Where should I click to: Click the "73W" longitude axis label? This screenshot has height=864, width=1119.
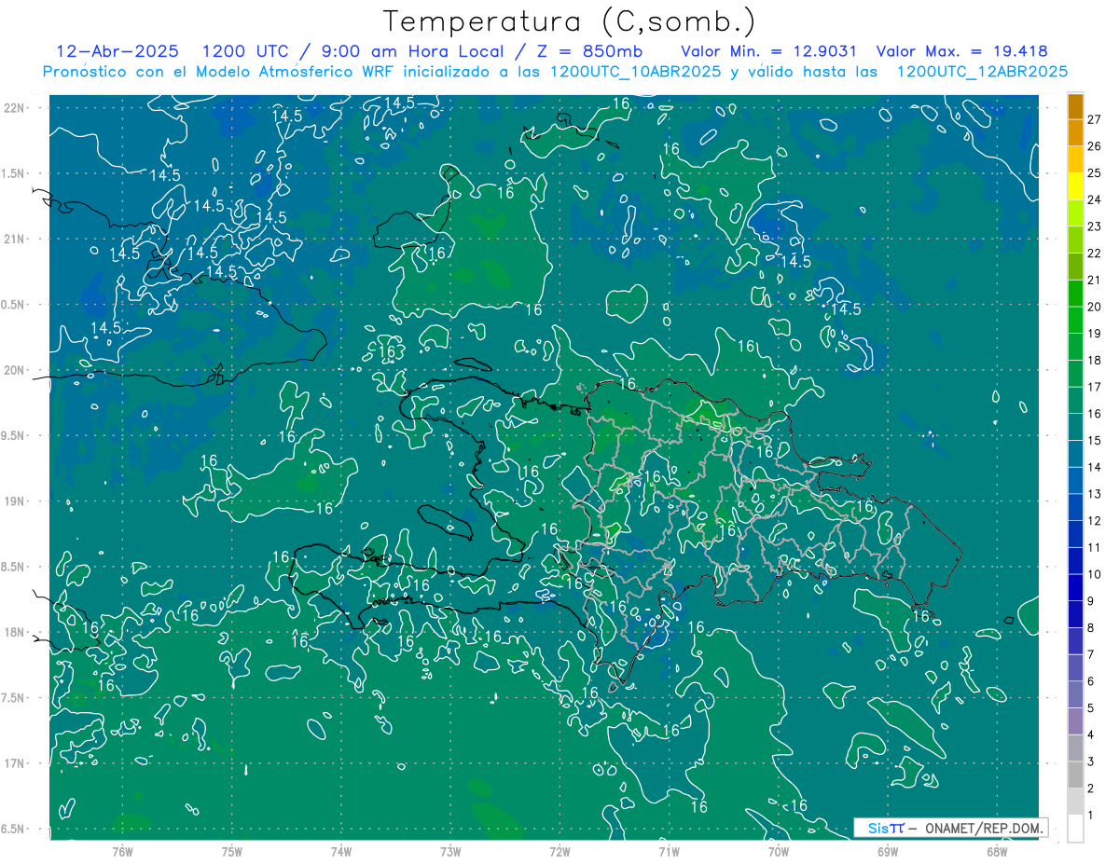(x=450, y=851)
